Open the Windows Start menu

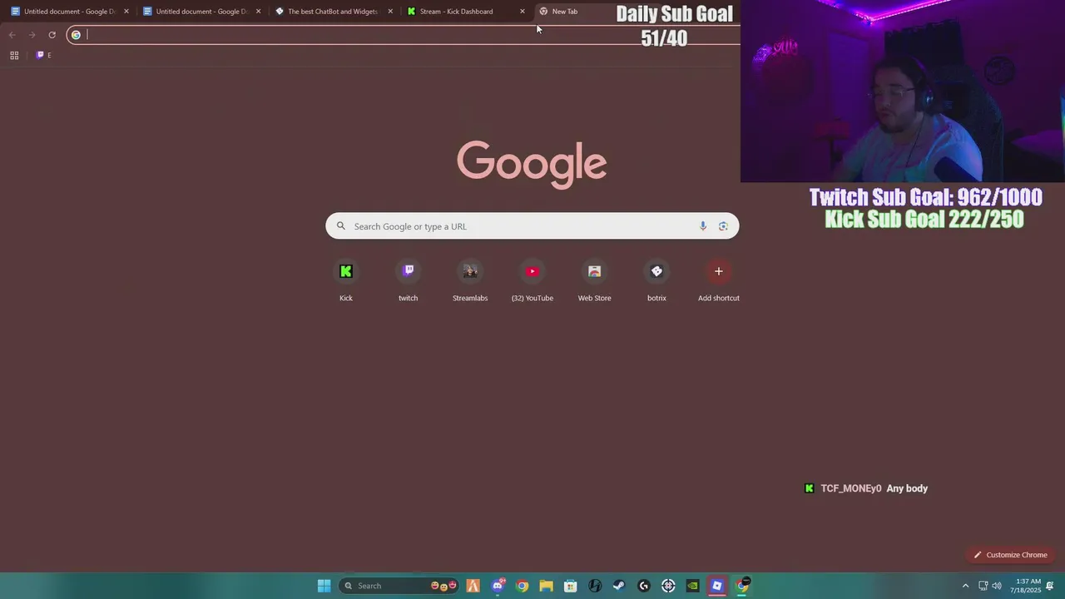tap(324, 586)
